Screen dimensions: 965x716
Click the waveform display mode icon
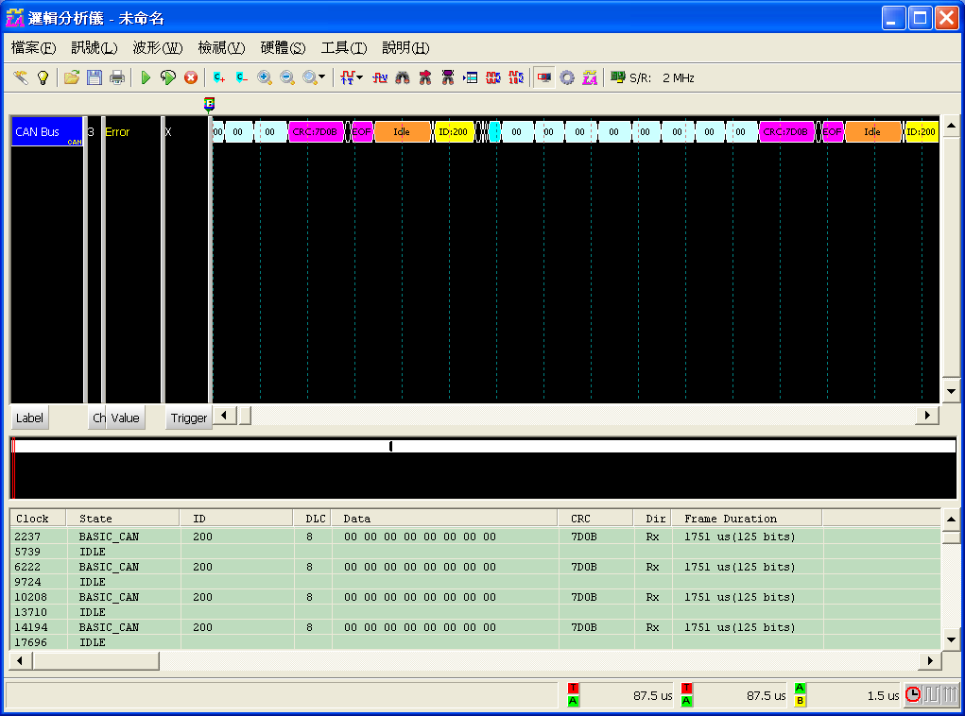coord(380,77)
